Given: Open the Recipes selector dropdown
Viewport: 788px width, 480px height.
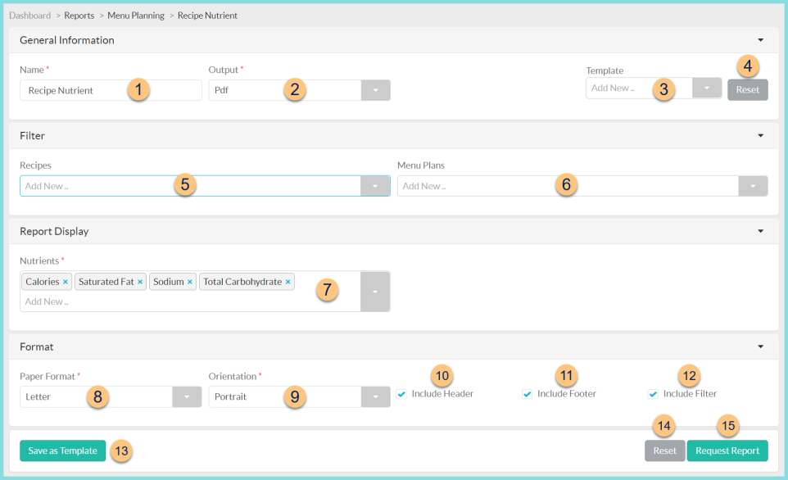Looking at the screenshot, I should [375, 185].
